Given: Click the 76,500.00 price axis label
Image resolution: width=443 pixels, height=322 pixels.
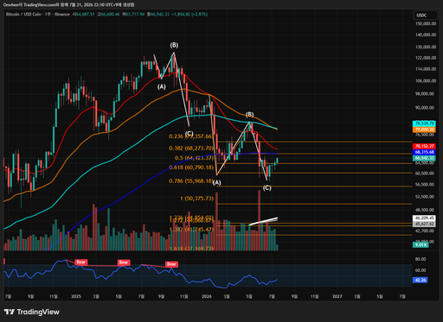Looking at the screenshot, I should click(x=425, y=135).
